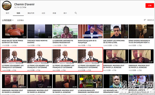Image resolution: width=155 pixels, height=95 pixels.
Task: Click Franc CFA title with 492 views
Action: [x=38, y=66]
